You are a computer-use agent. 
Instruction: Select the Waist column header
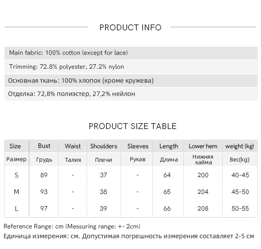pos(73,146)
